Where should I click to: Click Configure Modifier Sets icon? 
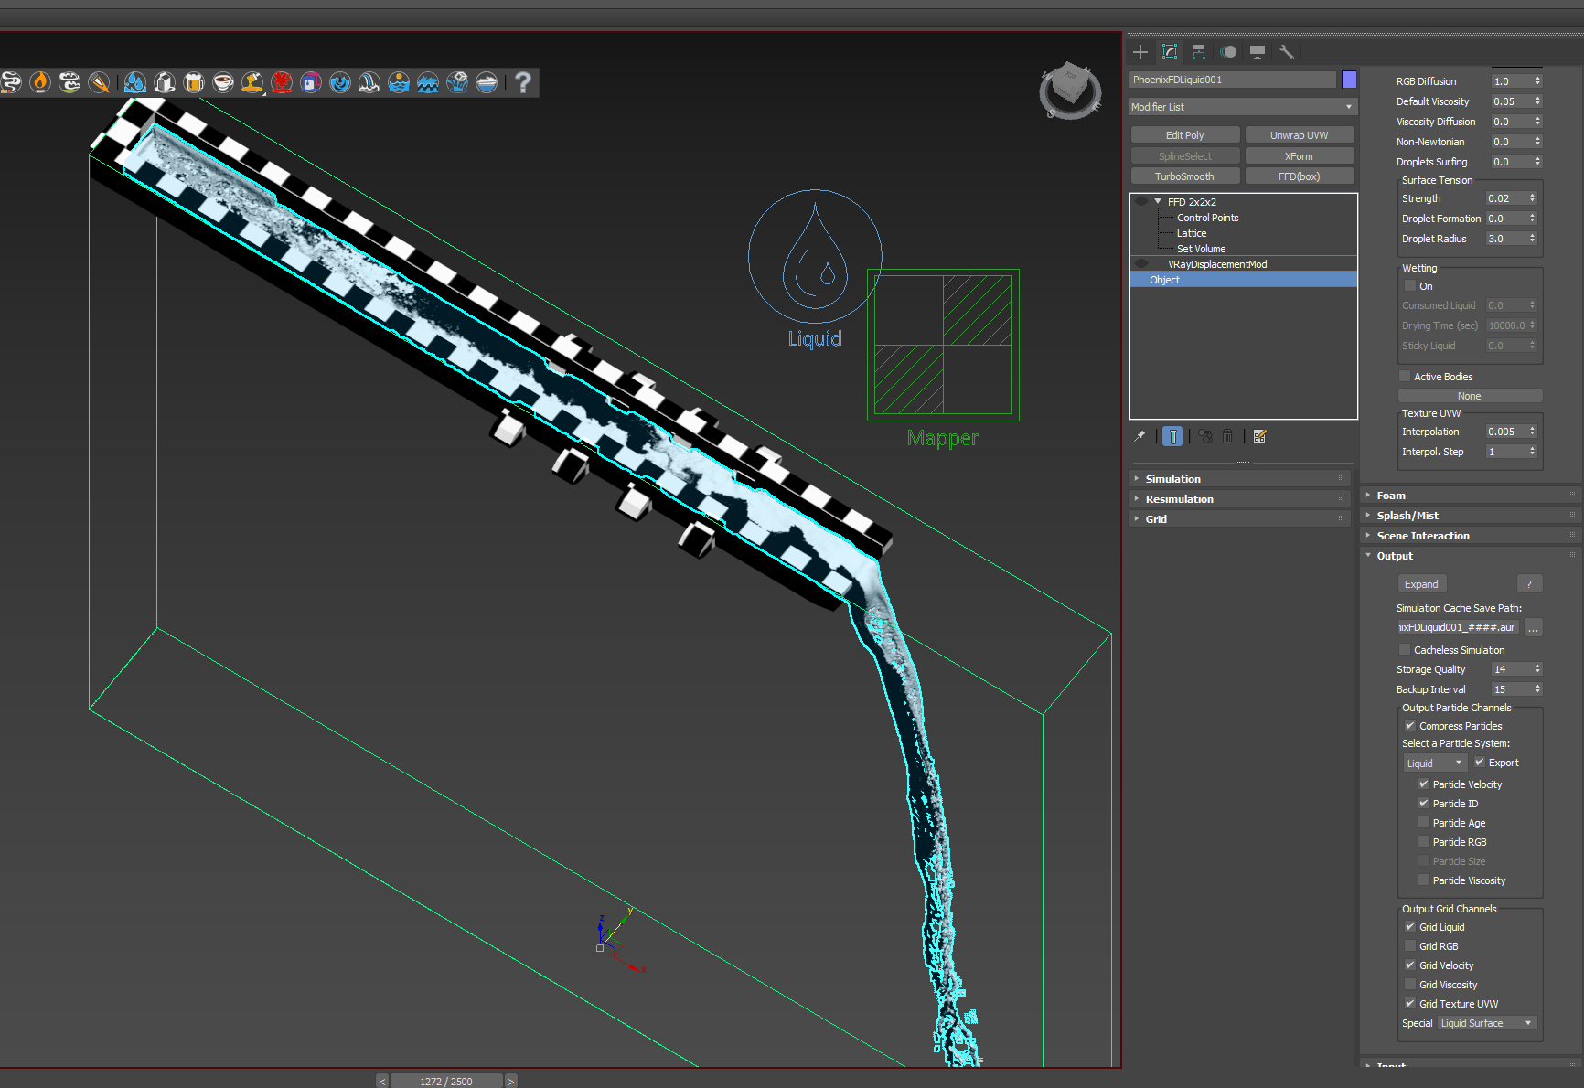tap(1259, 436)
